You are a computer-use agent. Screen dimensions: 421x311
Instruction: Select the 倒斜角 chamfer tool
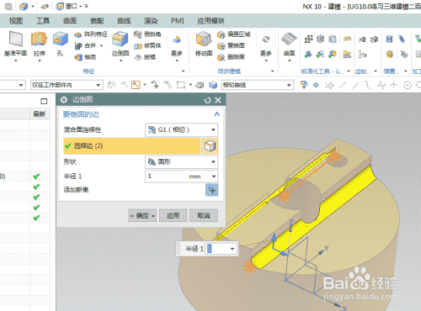point(147,34)
